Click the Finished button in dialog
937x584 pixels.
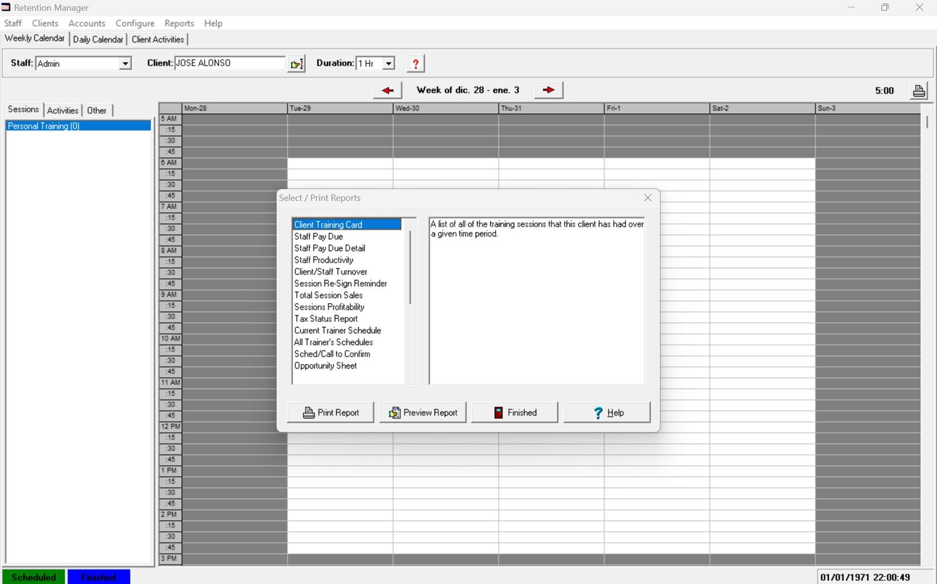pos(515,413)
